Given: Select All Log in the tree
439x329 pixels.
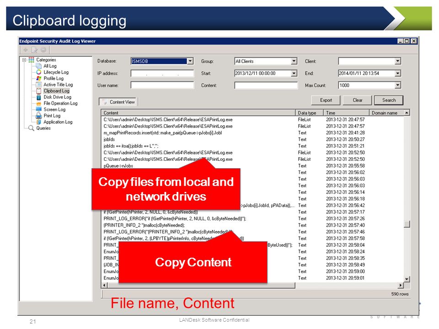Looking at the screenshot, I should (x=50, y=66).
